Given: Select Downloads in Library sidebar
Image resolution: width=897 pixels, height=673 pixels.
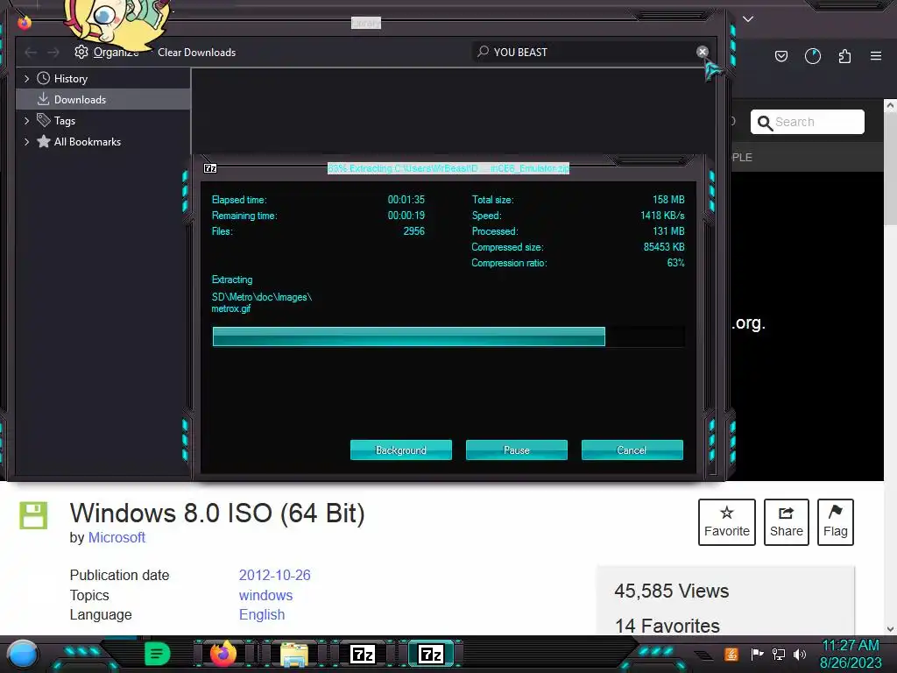Looking at the screenshot, I should [x=80, y=100].
